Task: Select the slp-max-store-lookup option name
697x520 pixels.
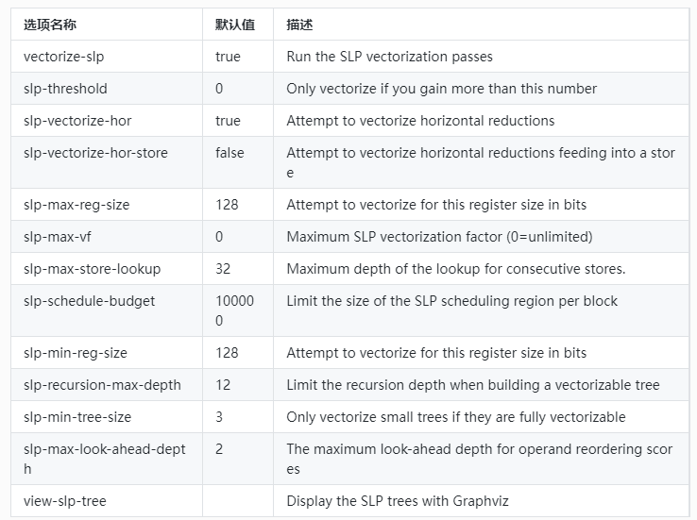Action: click(x=92, y=269)
